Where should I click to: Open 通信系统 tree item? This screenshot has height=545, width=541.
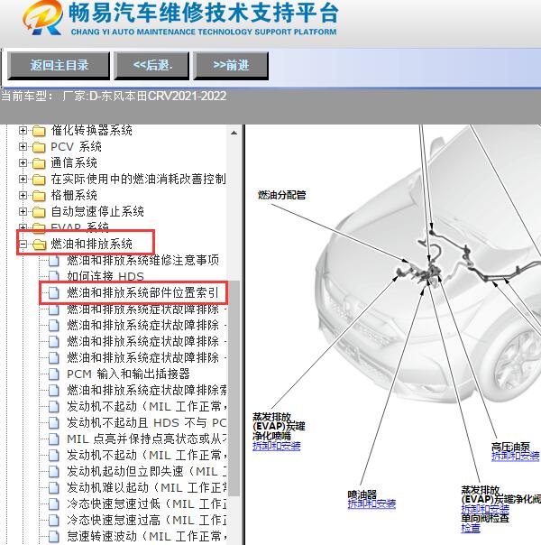coord(74,163)
